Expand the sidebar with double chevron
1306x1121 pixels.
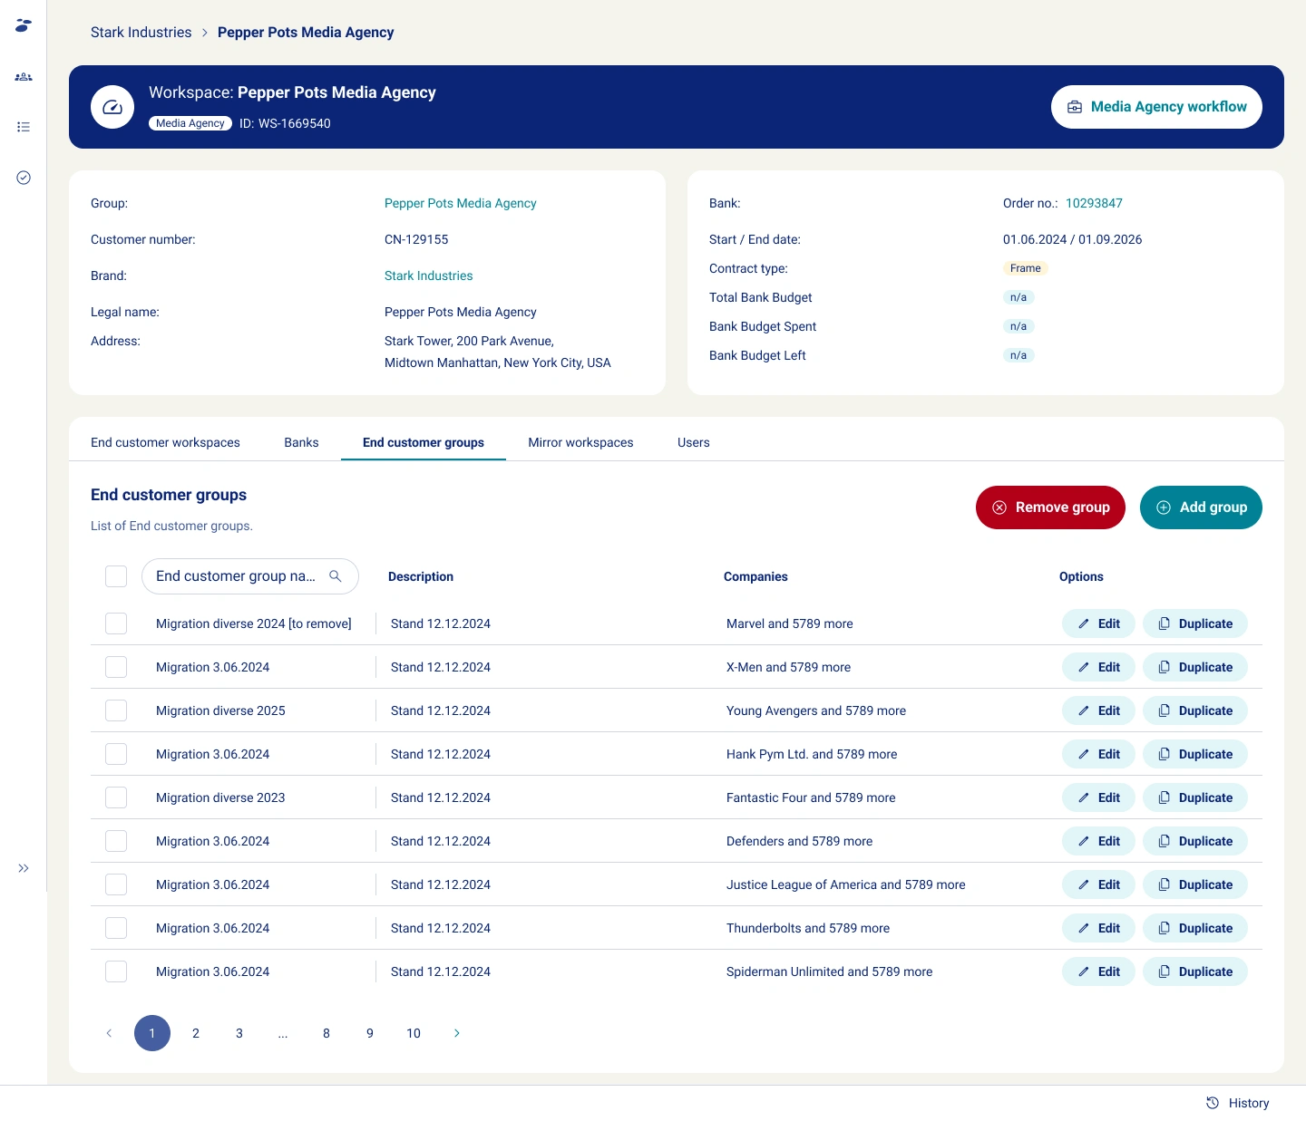(24, 868)
